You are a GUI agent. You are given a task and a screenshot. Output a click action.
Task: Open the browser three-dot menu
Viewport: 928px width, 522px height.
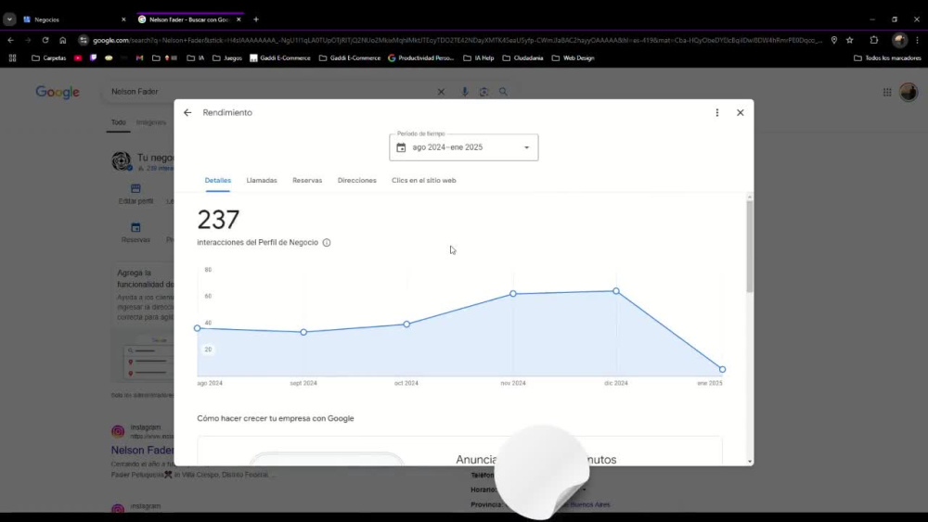pyautogui.click(x=918, y=40)
